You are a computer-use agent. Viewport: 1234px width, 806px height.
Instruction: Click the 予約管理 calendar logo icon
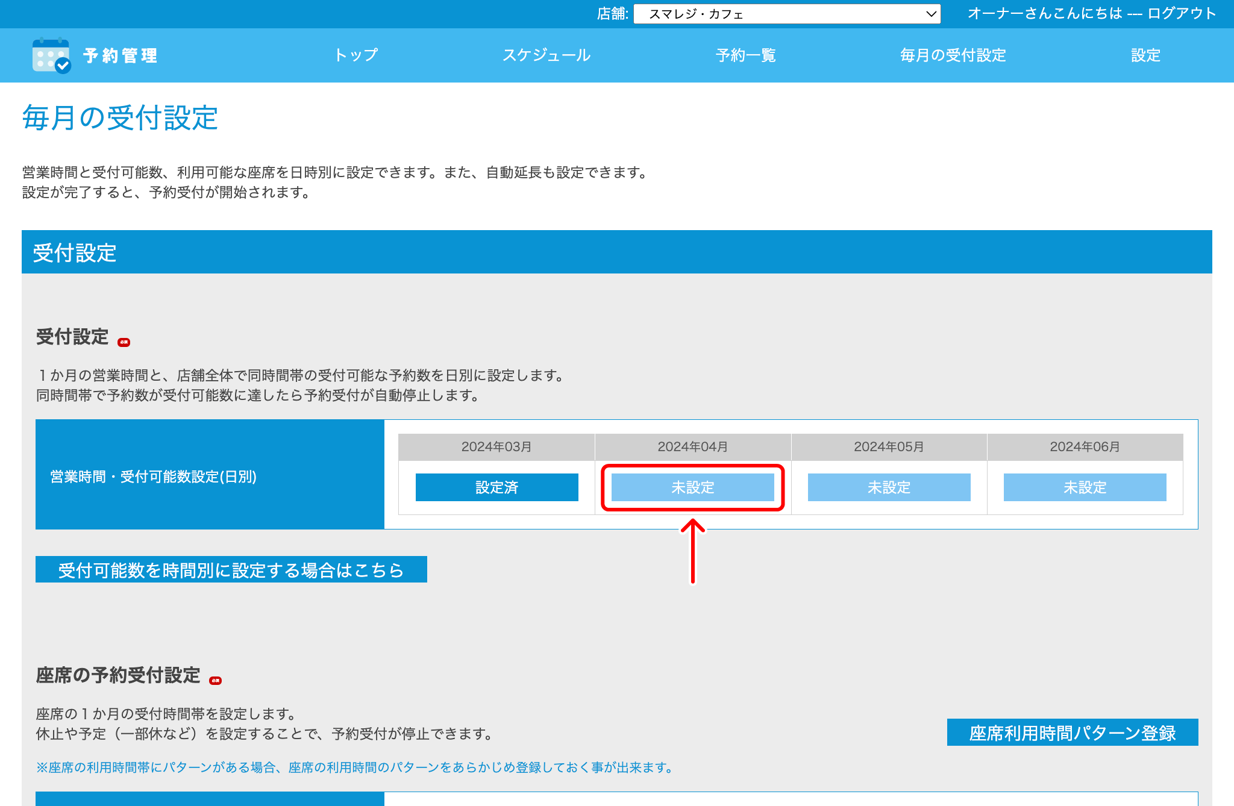pyautogui.click(x=51, y=55)
